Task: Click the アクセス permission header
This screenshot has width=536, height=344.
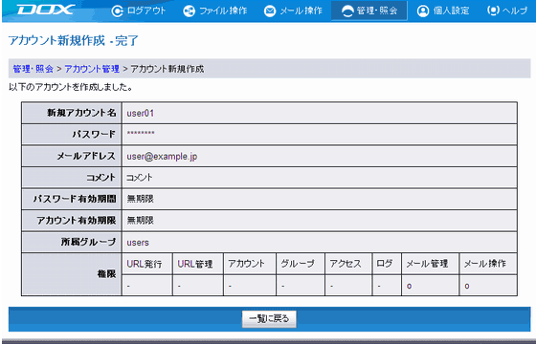Action: (x=346, y=264)
